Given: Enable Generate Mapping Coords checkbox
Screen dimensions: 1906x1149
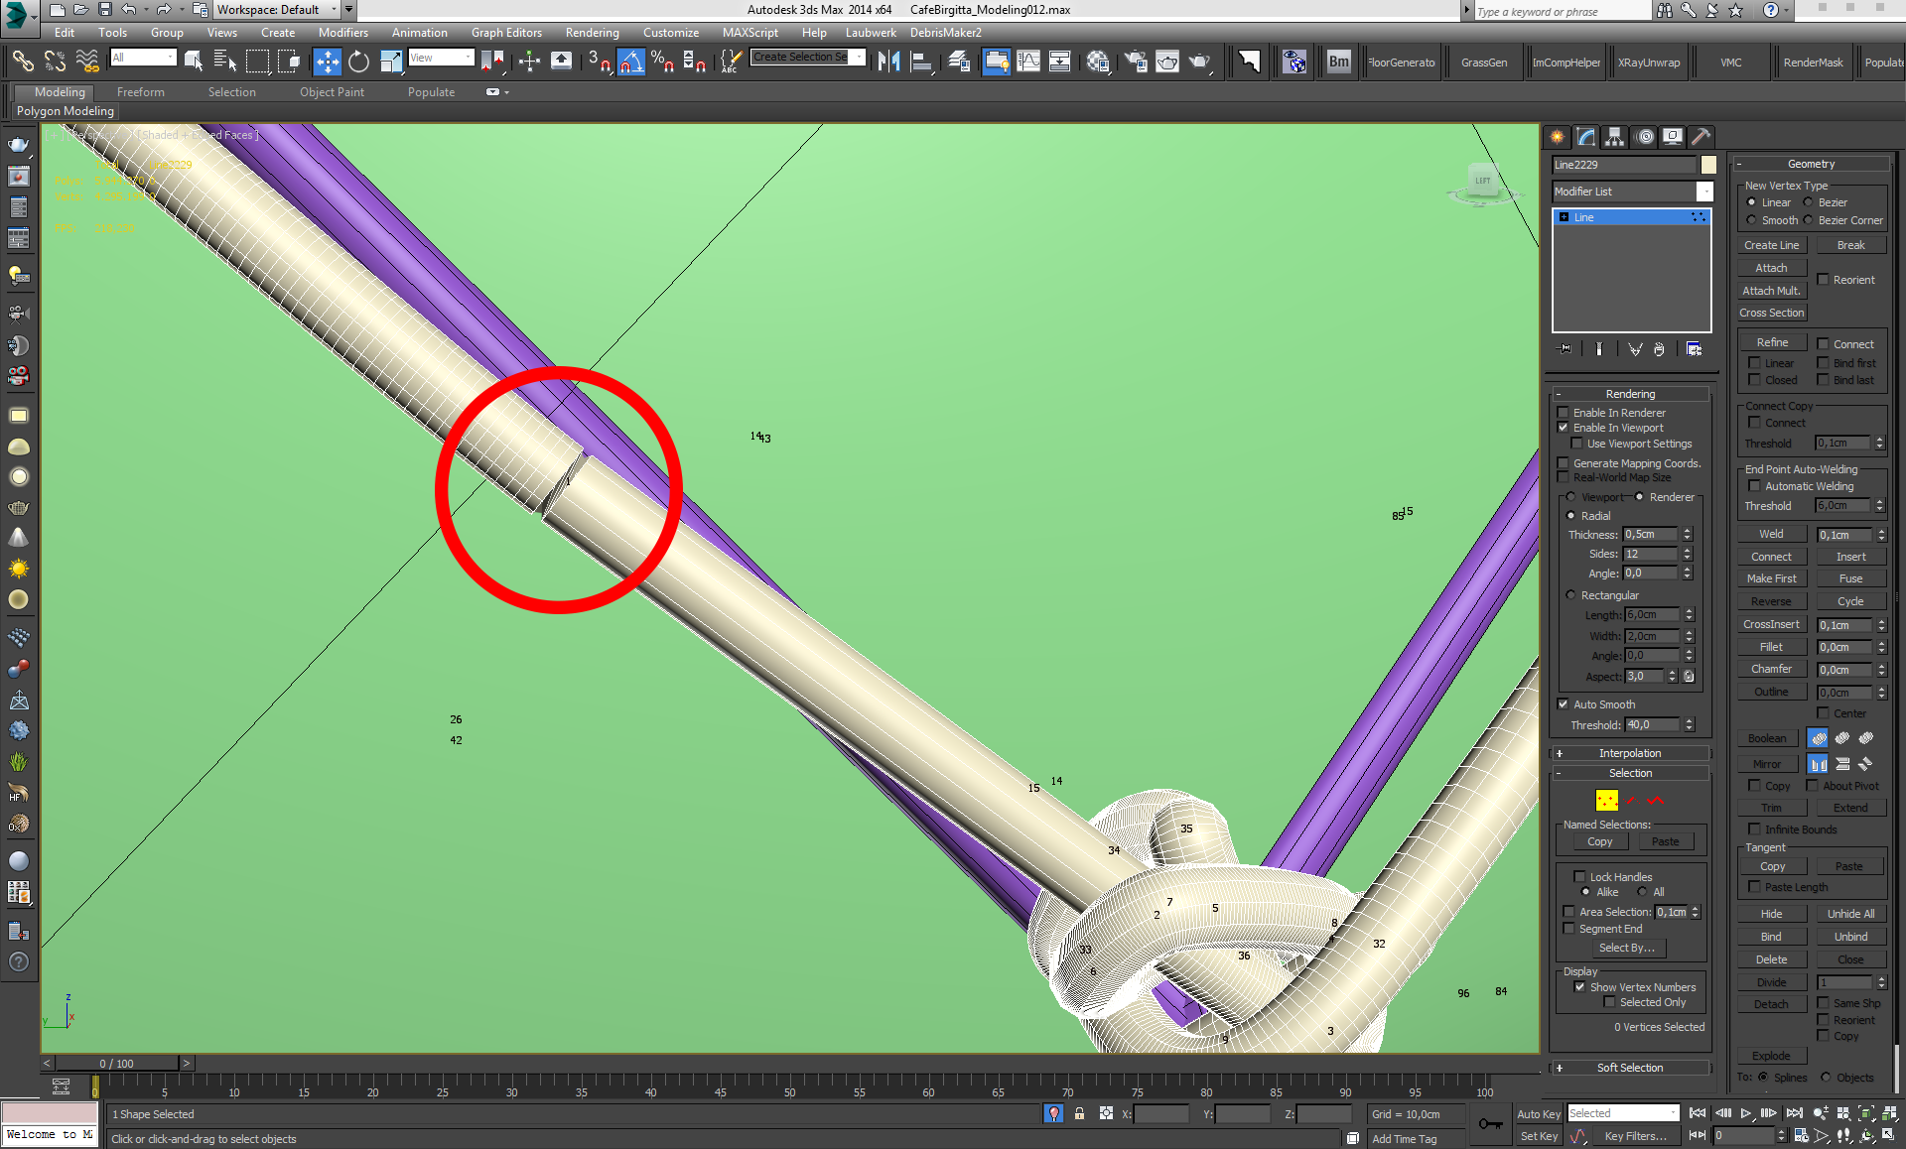Looking at the screenshot, I should 1565,462.
